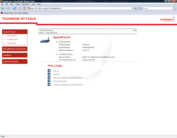Image resolution: width=177 pixels, height=138 pixels.
Task: Click the Home breadcrumb link
Action: pos(41,32)
